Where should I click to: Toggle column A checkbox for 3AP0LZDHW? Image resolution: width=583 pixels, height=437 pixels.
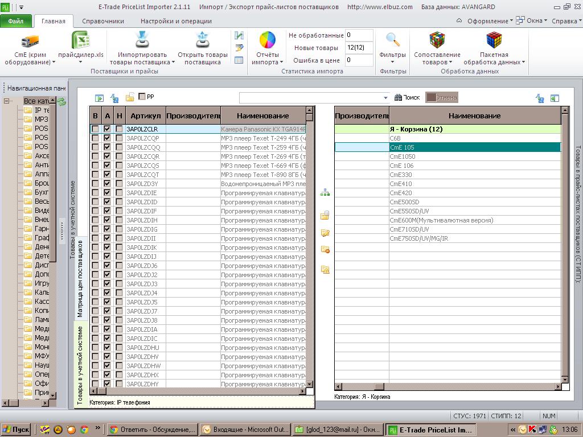(107, 366)
